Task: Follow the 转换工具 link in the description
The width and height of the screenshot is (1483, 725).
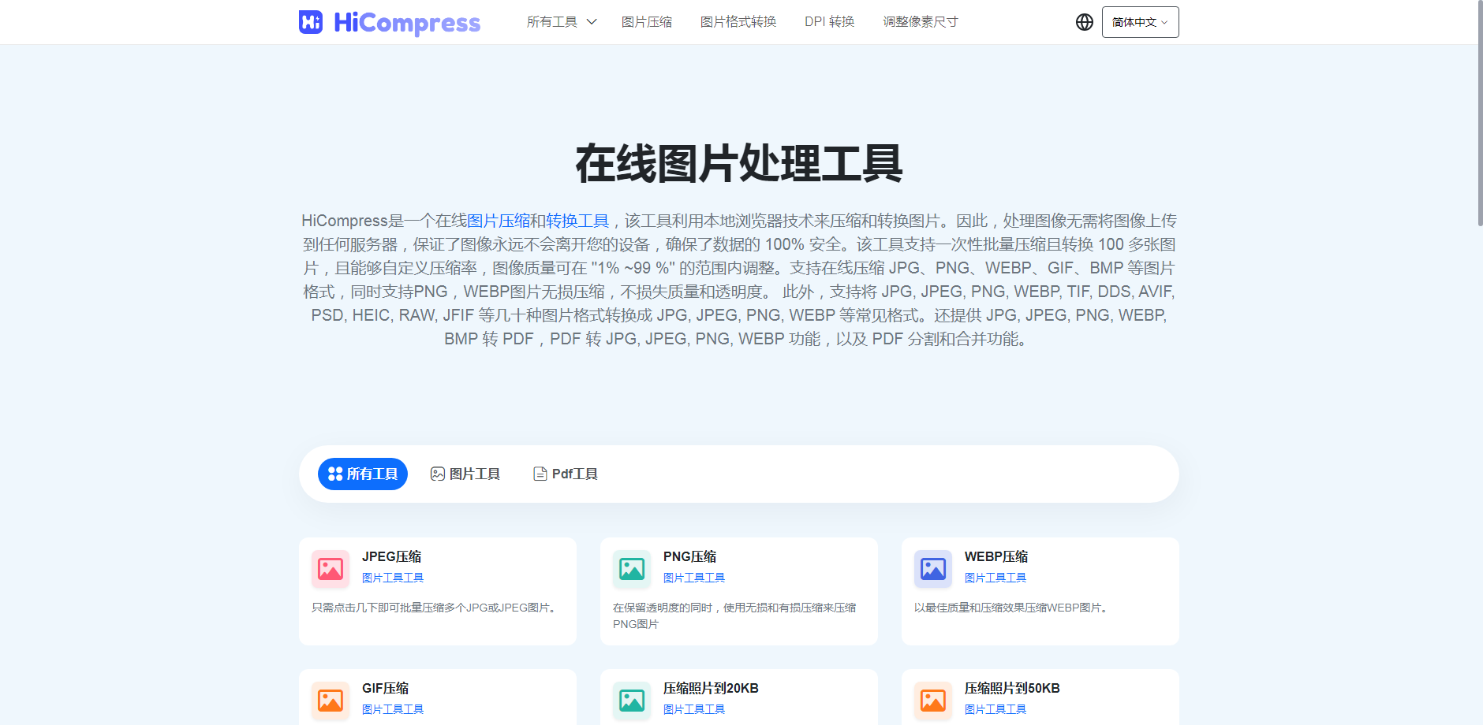Action: (x=577, y=221)
